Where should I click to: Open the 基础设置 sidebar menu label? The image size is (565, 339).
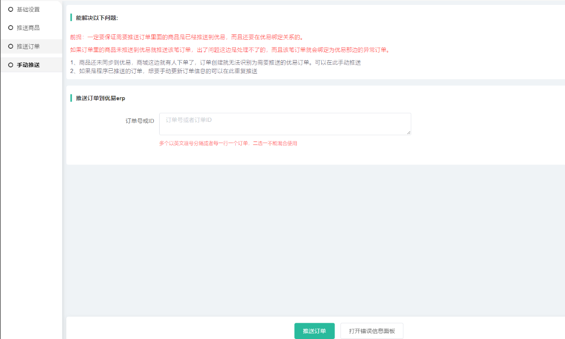(x=28, y=9)
